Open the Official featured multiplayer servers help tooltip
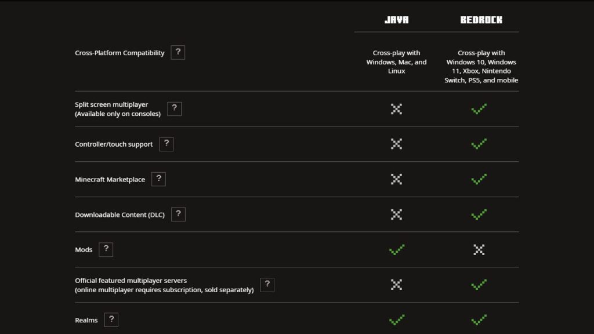 [267, 285]
